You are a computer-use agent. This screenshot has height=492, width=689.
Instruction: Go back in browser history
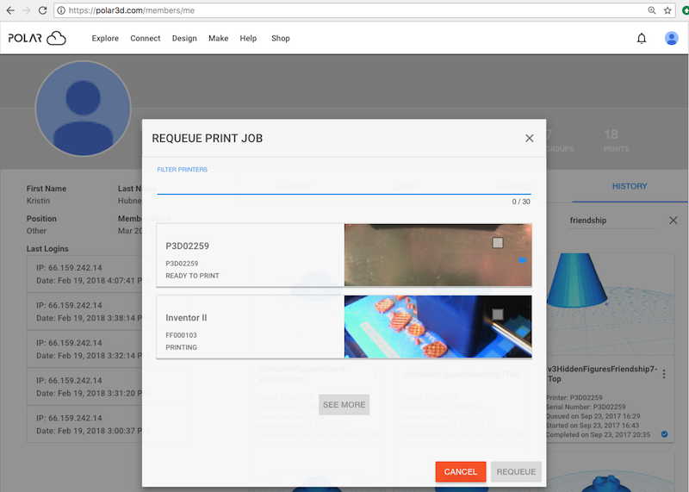[10, 10]
